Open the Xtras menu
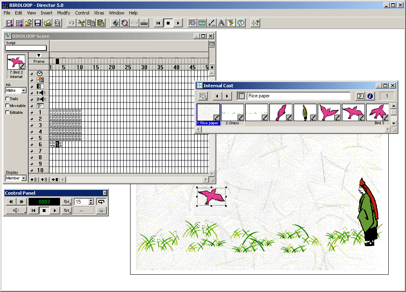The image size is (406, 292). [99, 13]
